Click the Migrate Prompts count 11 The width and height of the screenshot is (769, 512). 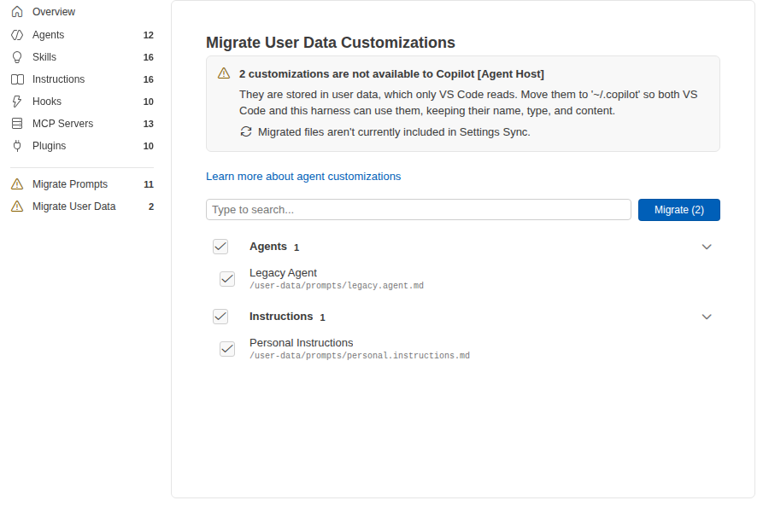click(x=149, y=184)
